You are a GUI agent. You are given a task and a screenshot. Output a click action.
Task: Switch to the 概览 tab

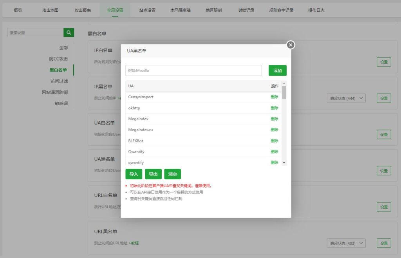coord(18,10)
